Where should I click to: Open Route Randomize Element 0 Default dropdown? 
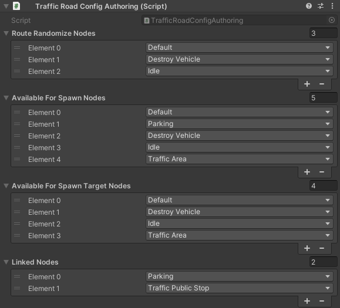(x=240, y=48)
